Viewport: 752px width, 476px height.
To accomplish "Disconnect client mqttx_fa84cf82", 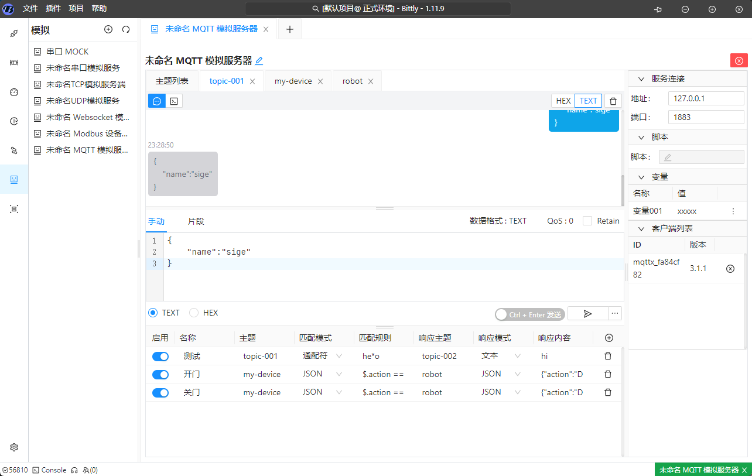I will (730, 268).
